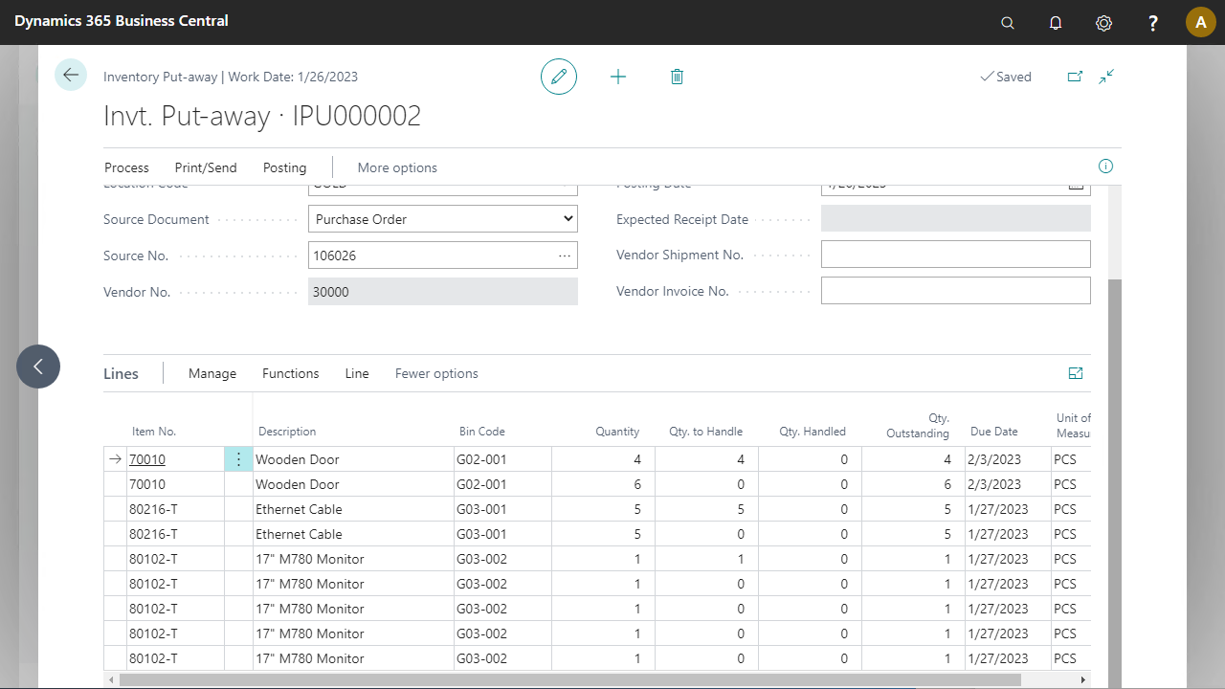This screenshot has width=1225, height=689.
Task: Click the Expected Receipt Date field
Action: 956,218
